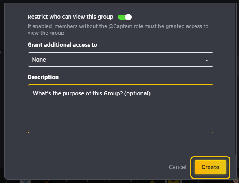The image size is (239, 183).
Task: Click the 'What's the purpose of this Group?' placeholder
Action: click(78, 93)
